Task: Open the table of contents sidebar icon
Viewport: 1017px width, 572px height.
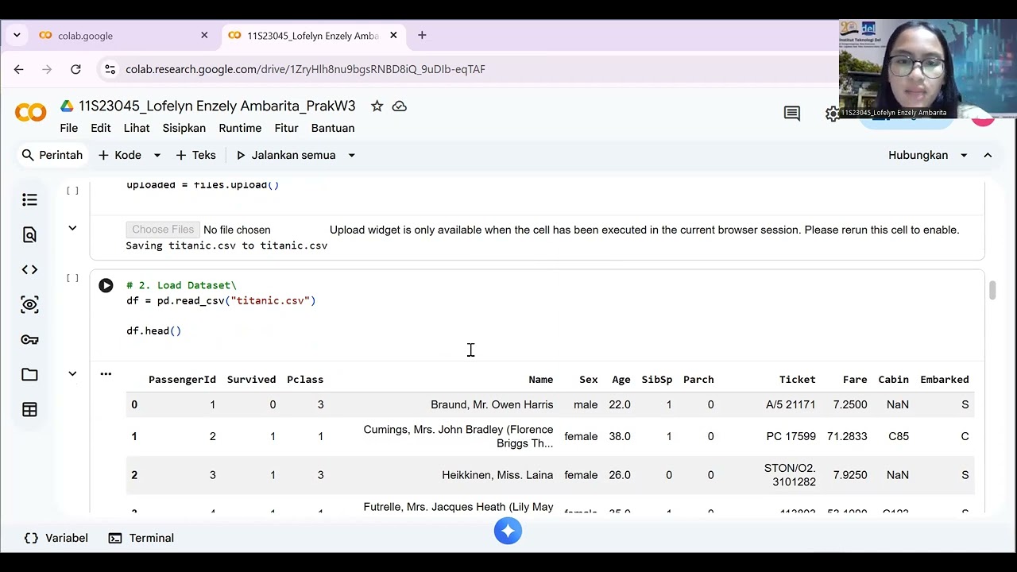Action: coord(29,199)
